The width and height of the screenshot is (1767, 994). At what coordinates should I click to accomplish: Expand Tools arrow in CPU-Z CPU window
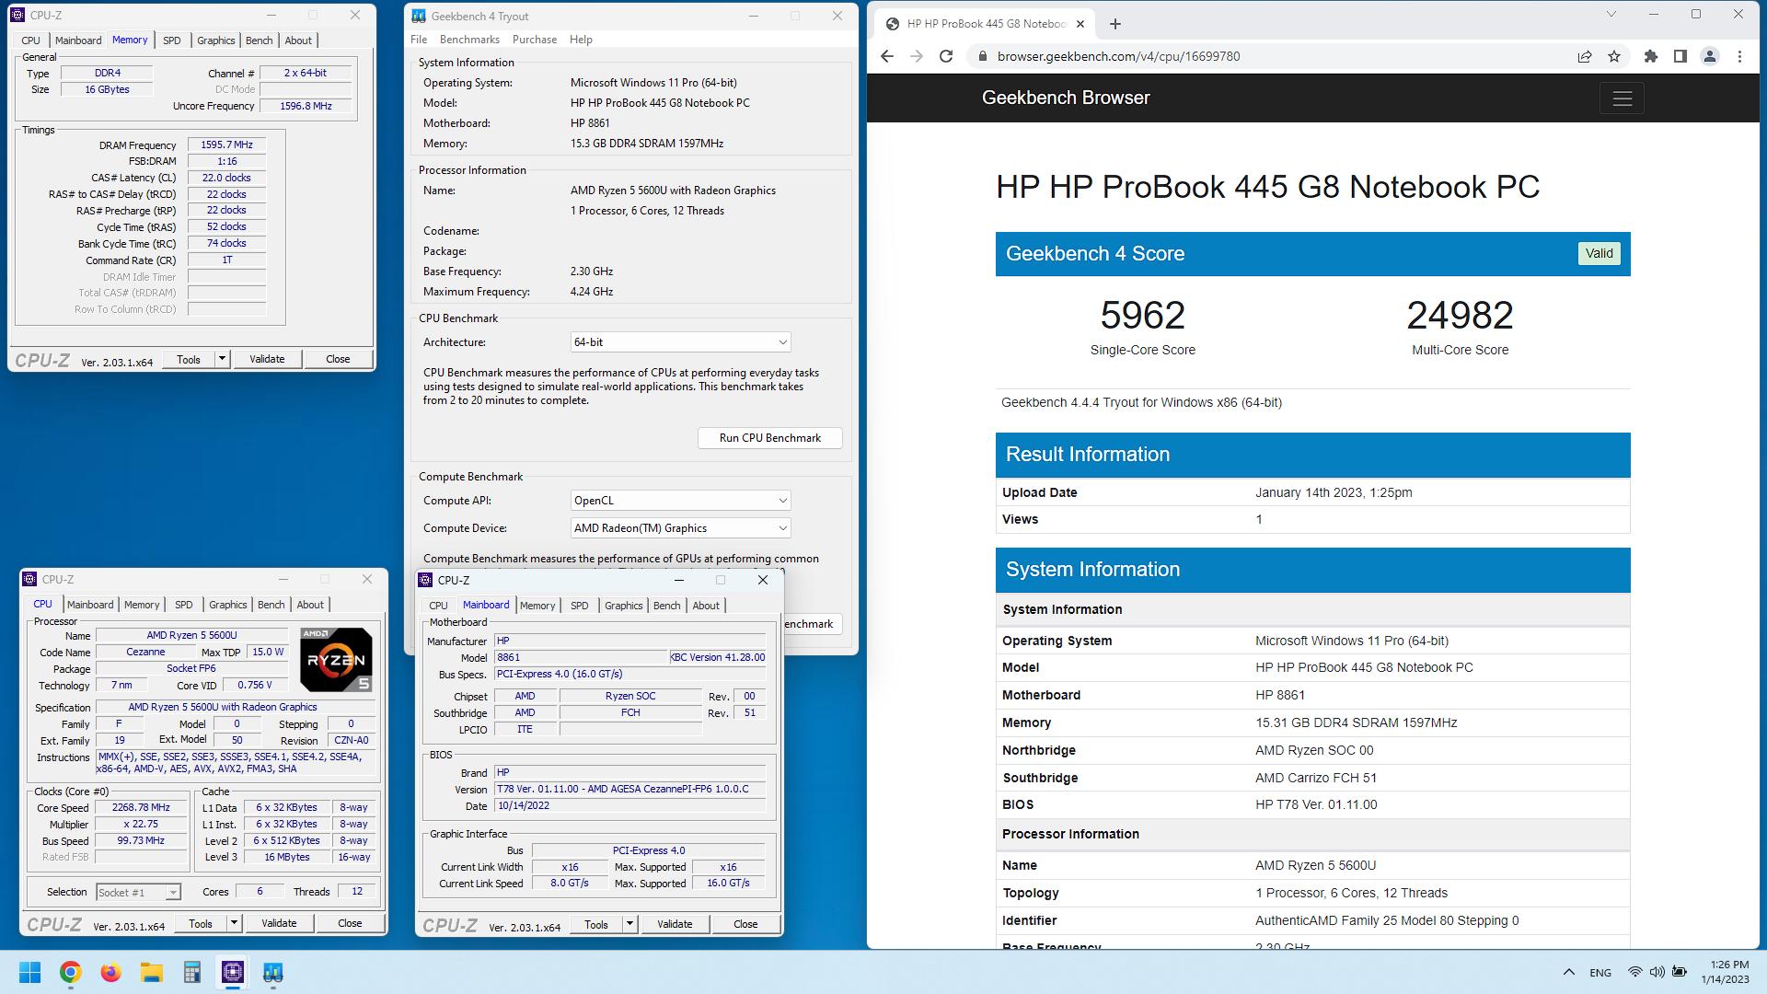tap(234, 923)
